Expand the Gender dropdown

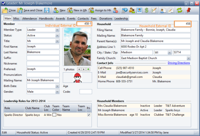(x=57, y=92)
